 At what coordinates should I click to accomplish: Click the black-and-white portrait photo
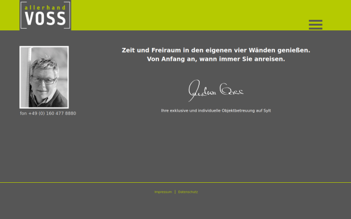point(44,77)
